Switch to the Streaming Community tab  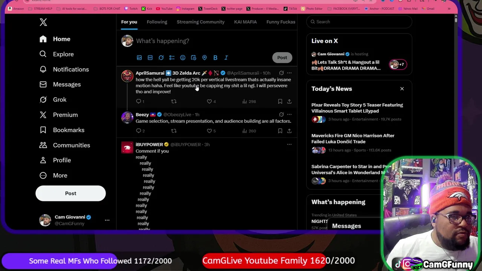point(201,22)
